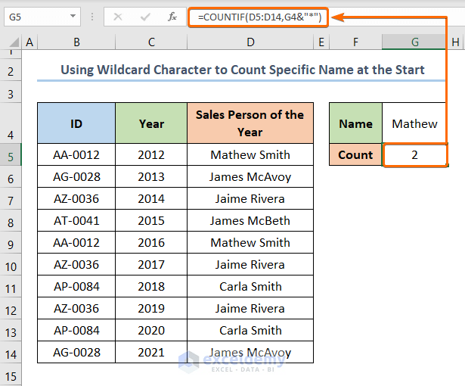The height and width of the screenshot is (386, 465).
Task: Click the Sales Person of the Year header
Action: [250, 123]
